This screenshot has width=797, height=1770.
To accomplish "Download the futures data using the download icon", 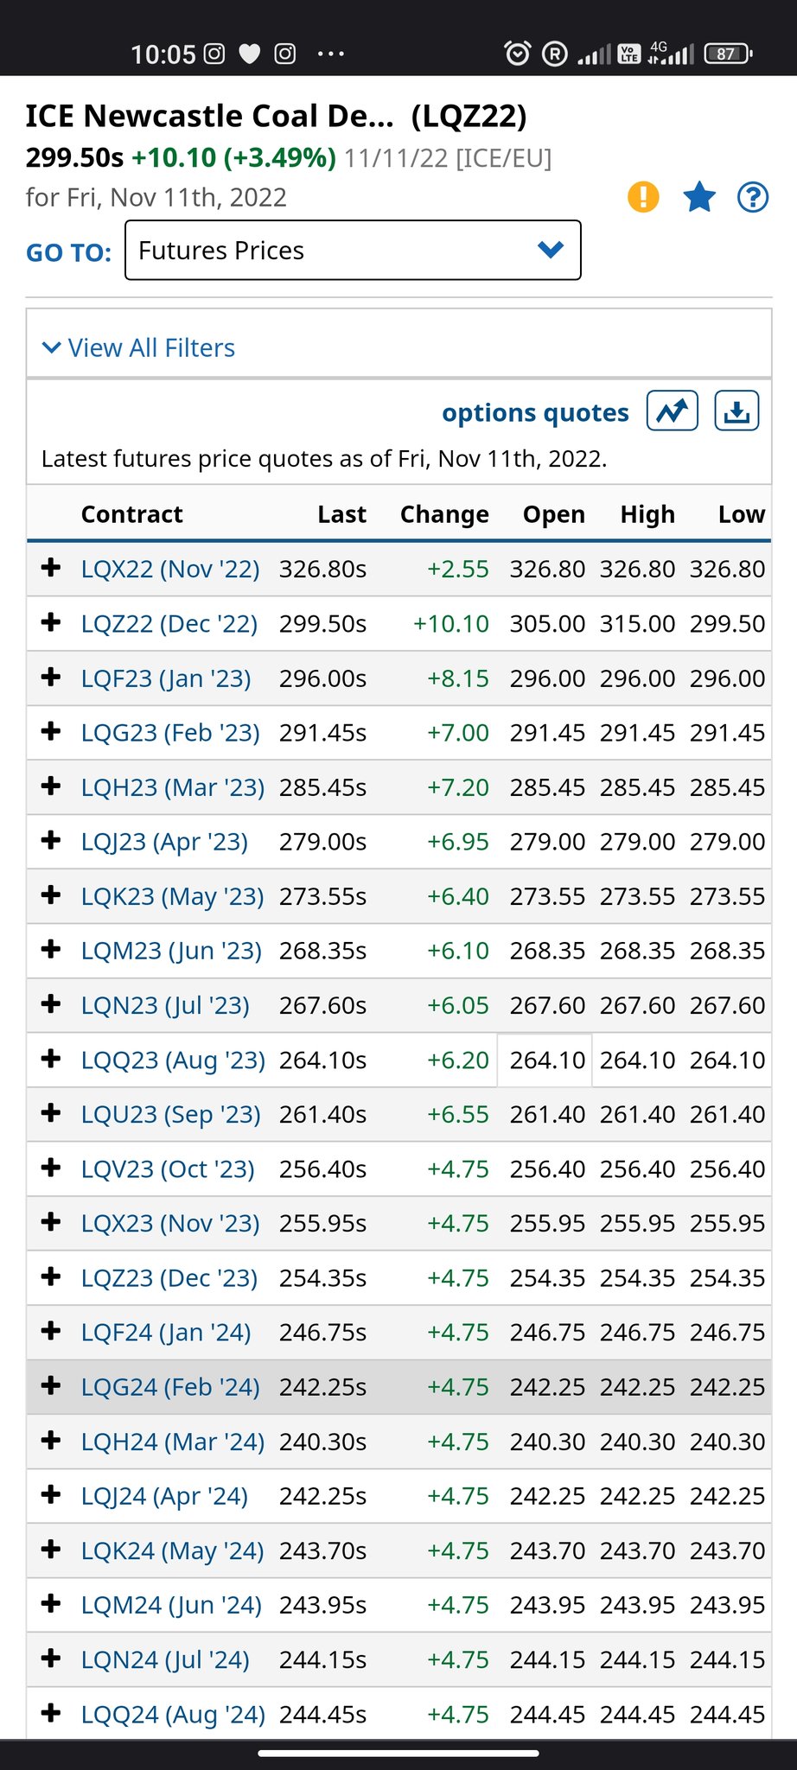I will pyautogui.click(x=736, y=411).
